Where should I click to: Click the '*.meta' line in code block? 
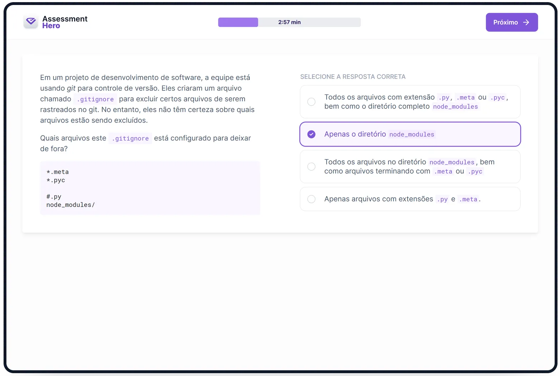point(57,172)
